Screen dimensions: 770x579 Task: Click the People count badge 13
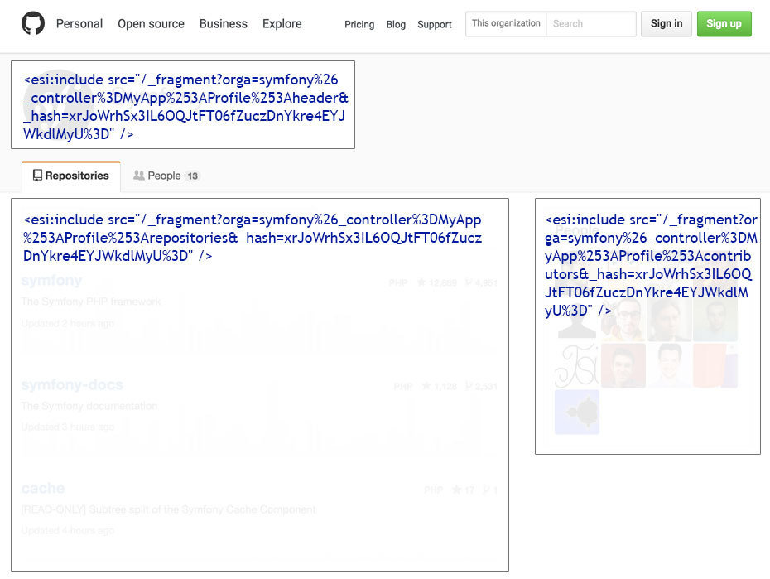click(192, 176)
